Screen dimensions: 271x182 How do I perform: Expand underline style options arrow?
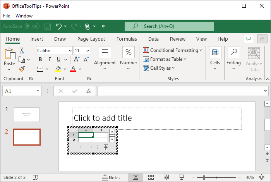tap(66, 60)
